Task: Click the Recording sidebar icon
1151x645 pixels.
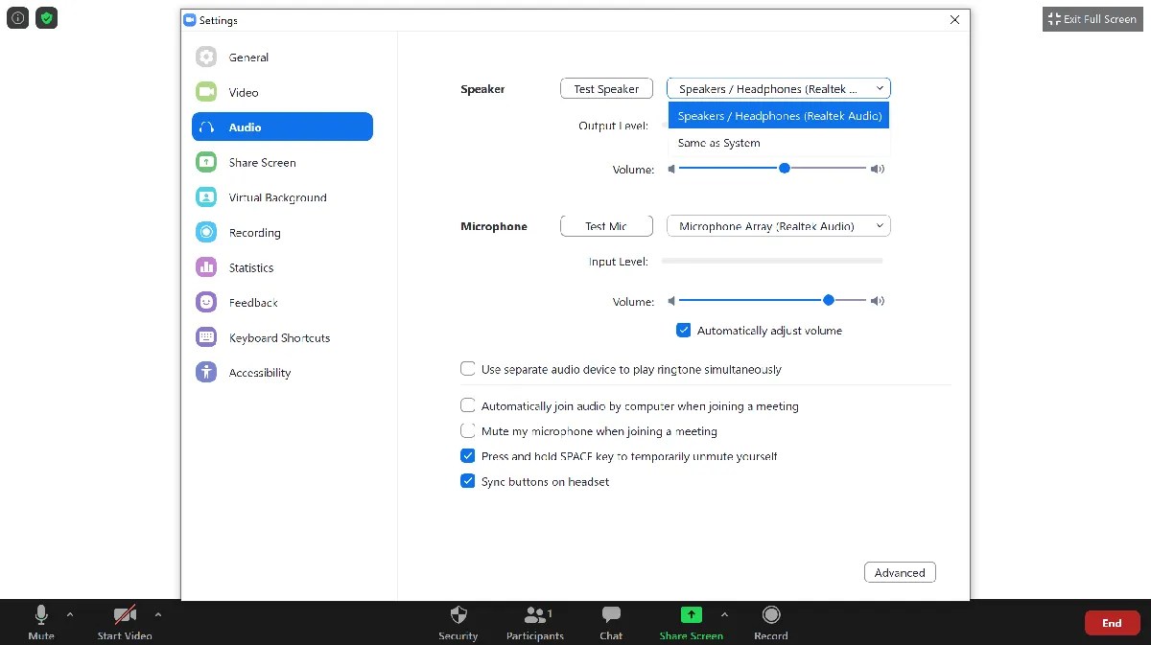Action: [x=206, y=232]
